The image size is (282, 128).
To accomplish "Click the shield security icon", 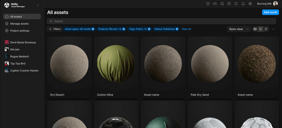I will click(x=208, y=4).
